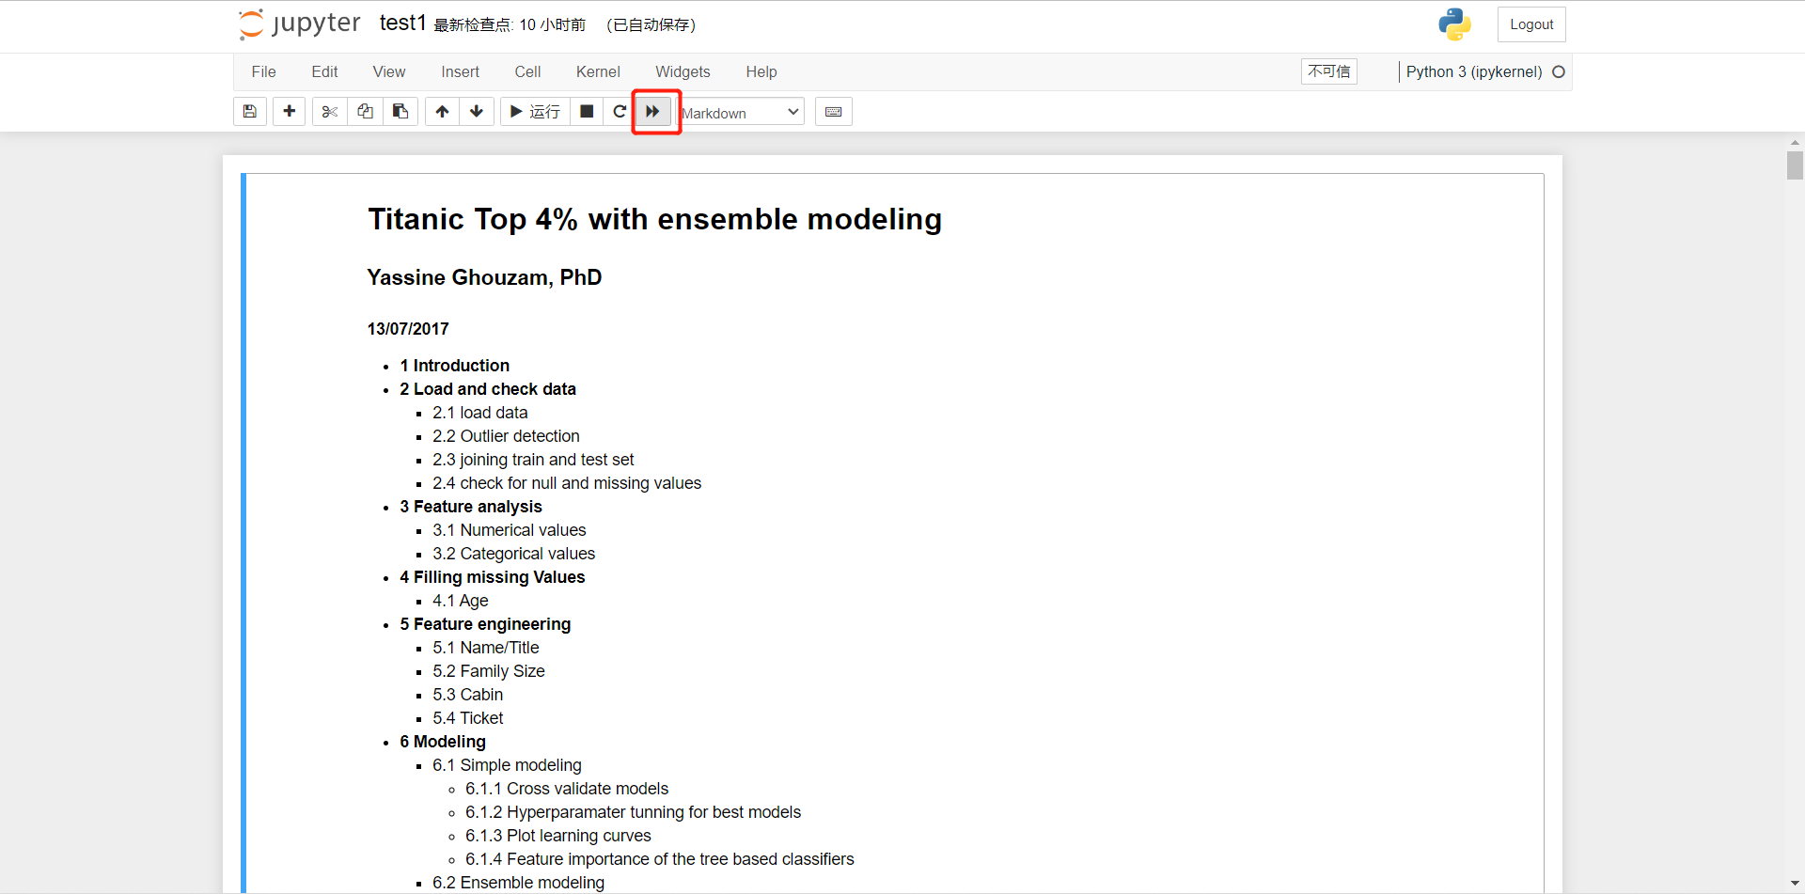
Task: Open the Cell menu
Action: click(528, 72)
